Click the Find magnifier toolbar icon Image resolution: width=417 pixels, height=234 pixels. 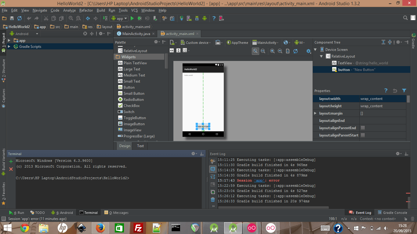[x=71, y=19]
